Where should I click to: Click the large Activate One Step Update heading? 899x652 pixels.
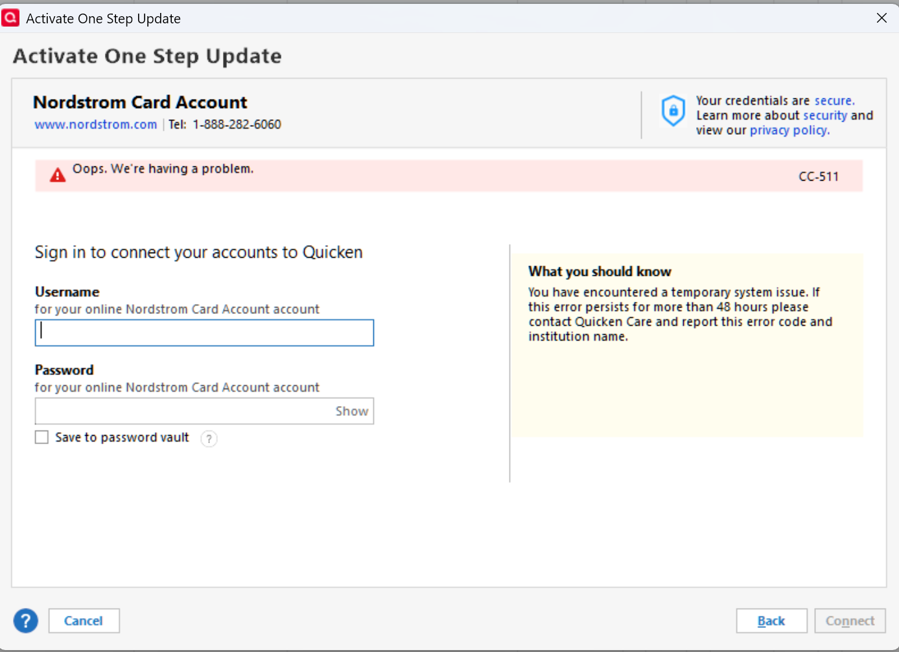[x=147, y=56]
